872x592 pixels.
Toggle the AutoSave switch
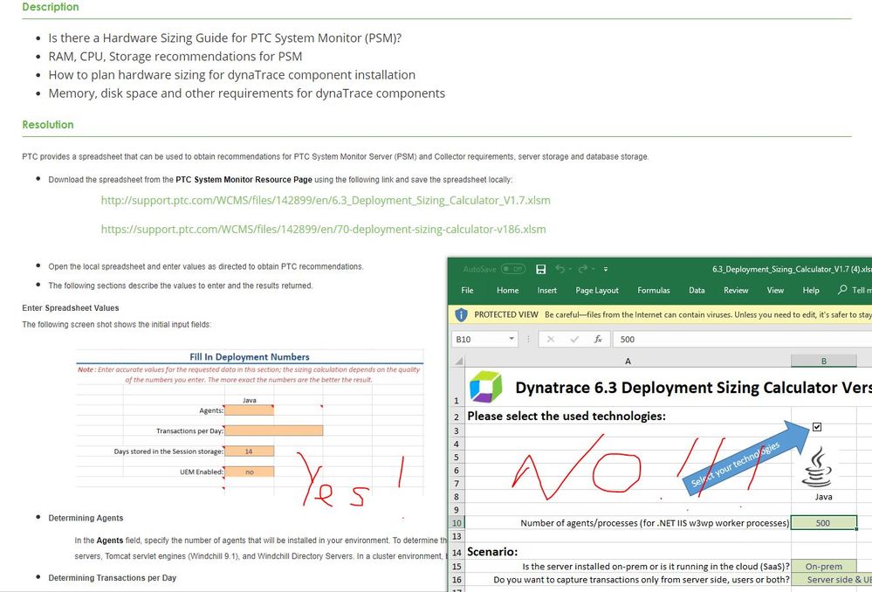click(x=512, y=269)
